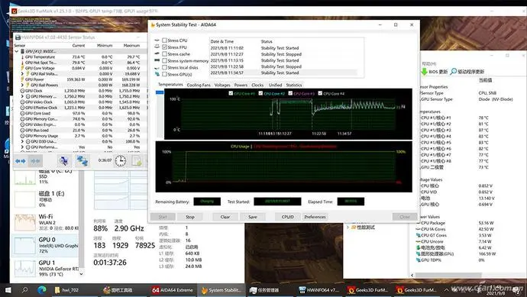The height and width of the screenshot is (297, 527).
Task: Open Preferences in System Stability Test
Action: (315, 217)
